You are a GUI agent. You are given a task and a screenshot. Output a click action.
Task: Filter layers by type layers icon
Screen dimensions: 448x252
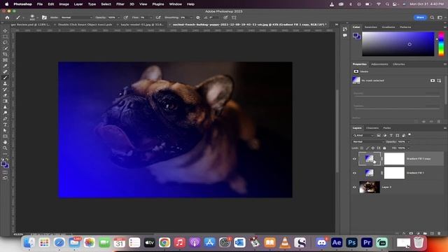pyautogui.click(x=391, y=135)
